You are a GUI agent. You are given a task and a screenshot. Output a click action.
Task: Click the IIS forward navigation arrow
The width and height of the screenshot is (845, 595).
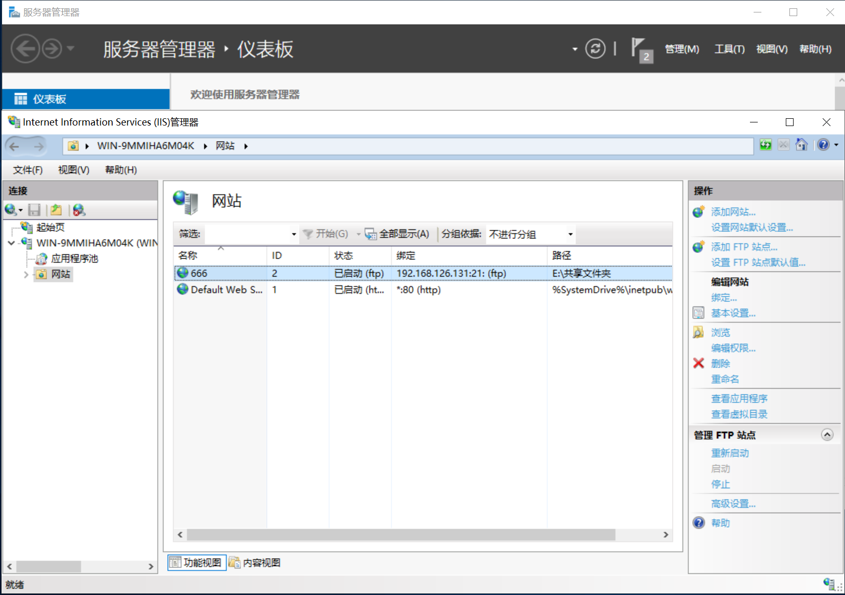click(x=38, y=146)
